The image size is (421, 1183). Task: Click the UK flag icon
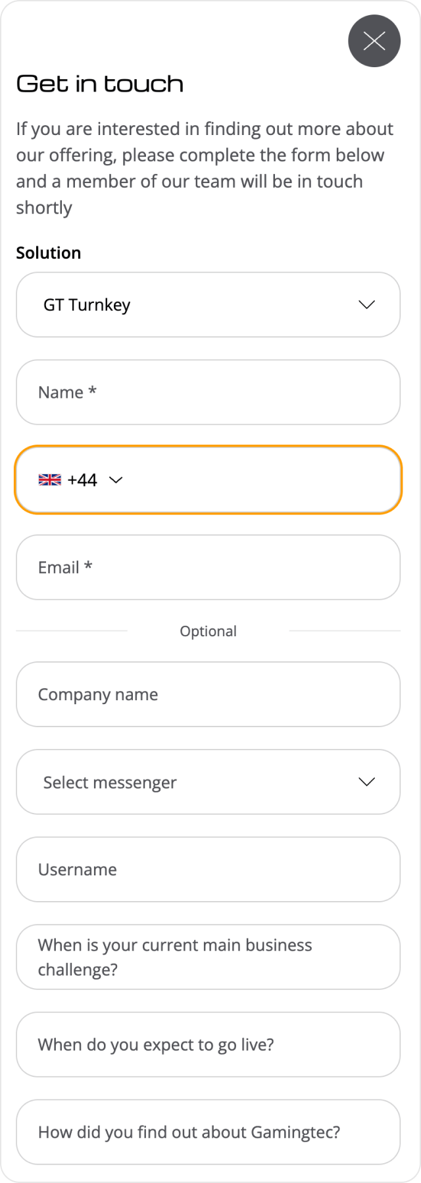49,480
